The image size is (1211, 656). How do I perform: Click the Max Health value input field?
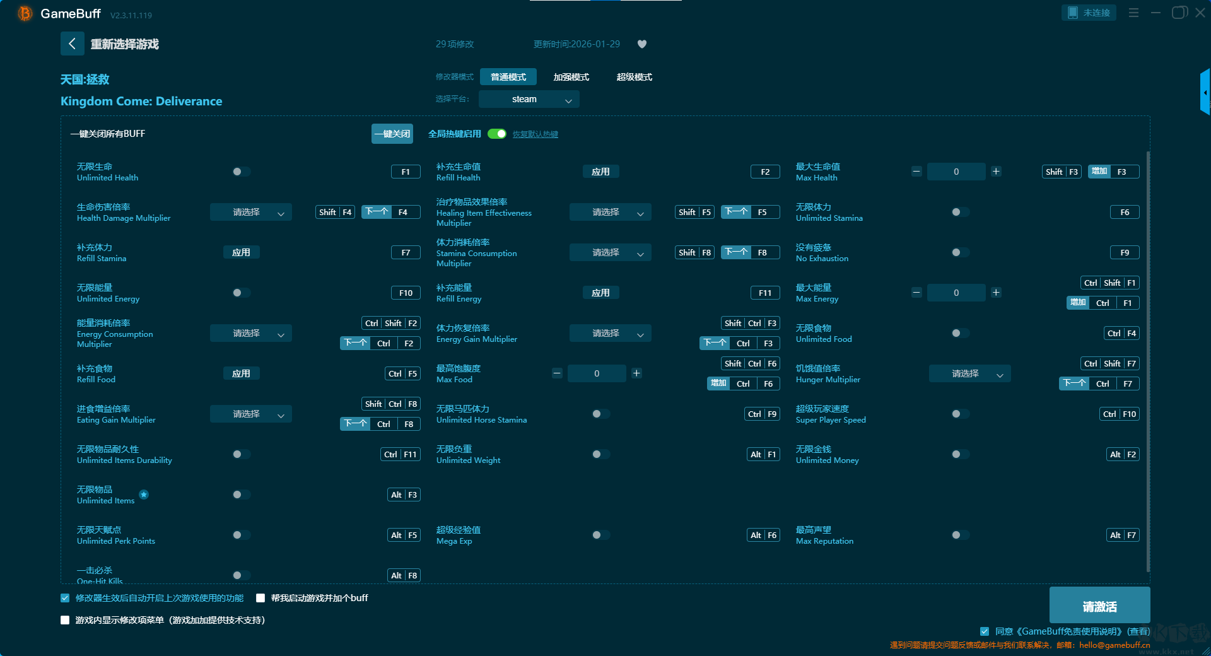pyautogui.click(x=956, y=172)
